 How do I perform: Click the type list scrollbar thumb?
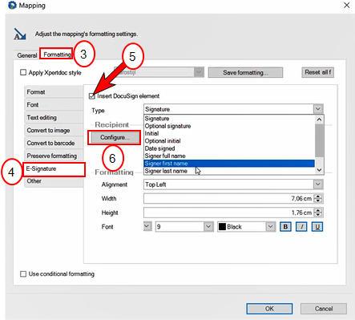coord(319,140)
